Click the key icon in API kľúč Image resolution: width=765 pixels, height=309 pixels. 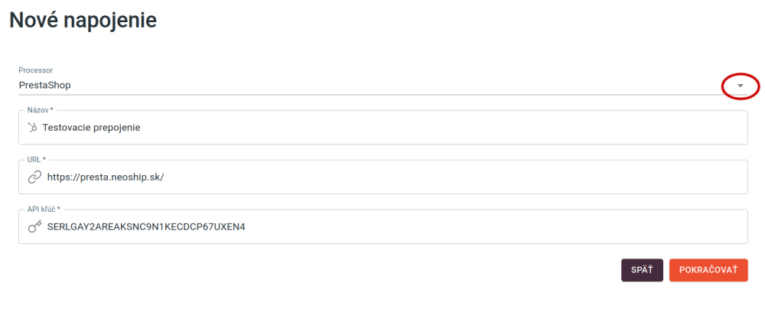pyautogui.click(x=34, y=226)
